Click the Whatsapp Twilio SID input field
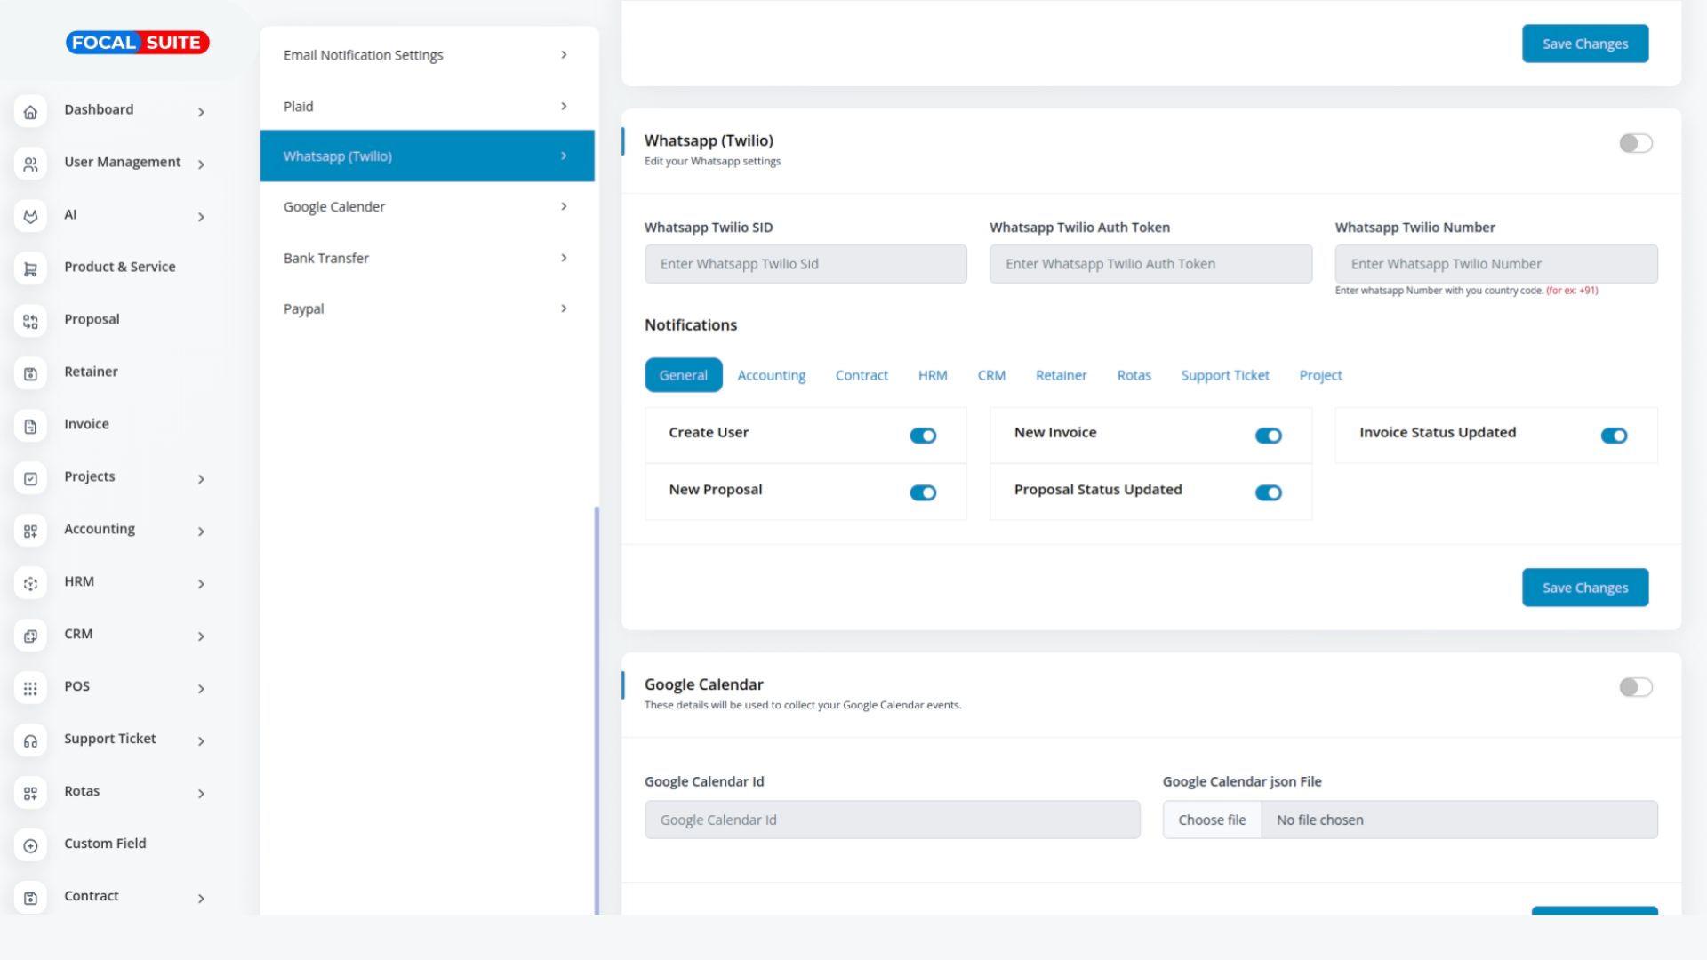1707x960 pixels. tap(805, 264)
